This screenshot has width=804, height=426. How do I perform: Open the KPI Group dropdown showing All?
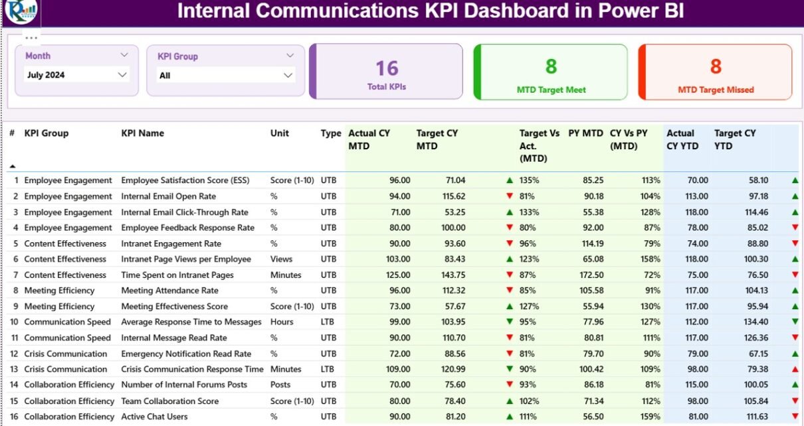[288, 76]
